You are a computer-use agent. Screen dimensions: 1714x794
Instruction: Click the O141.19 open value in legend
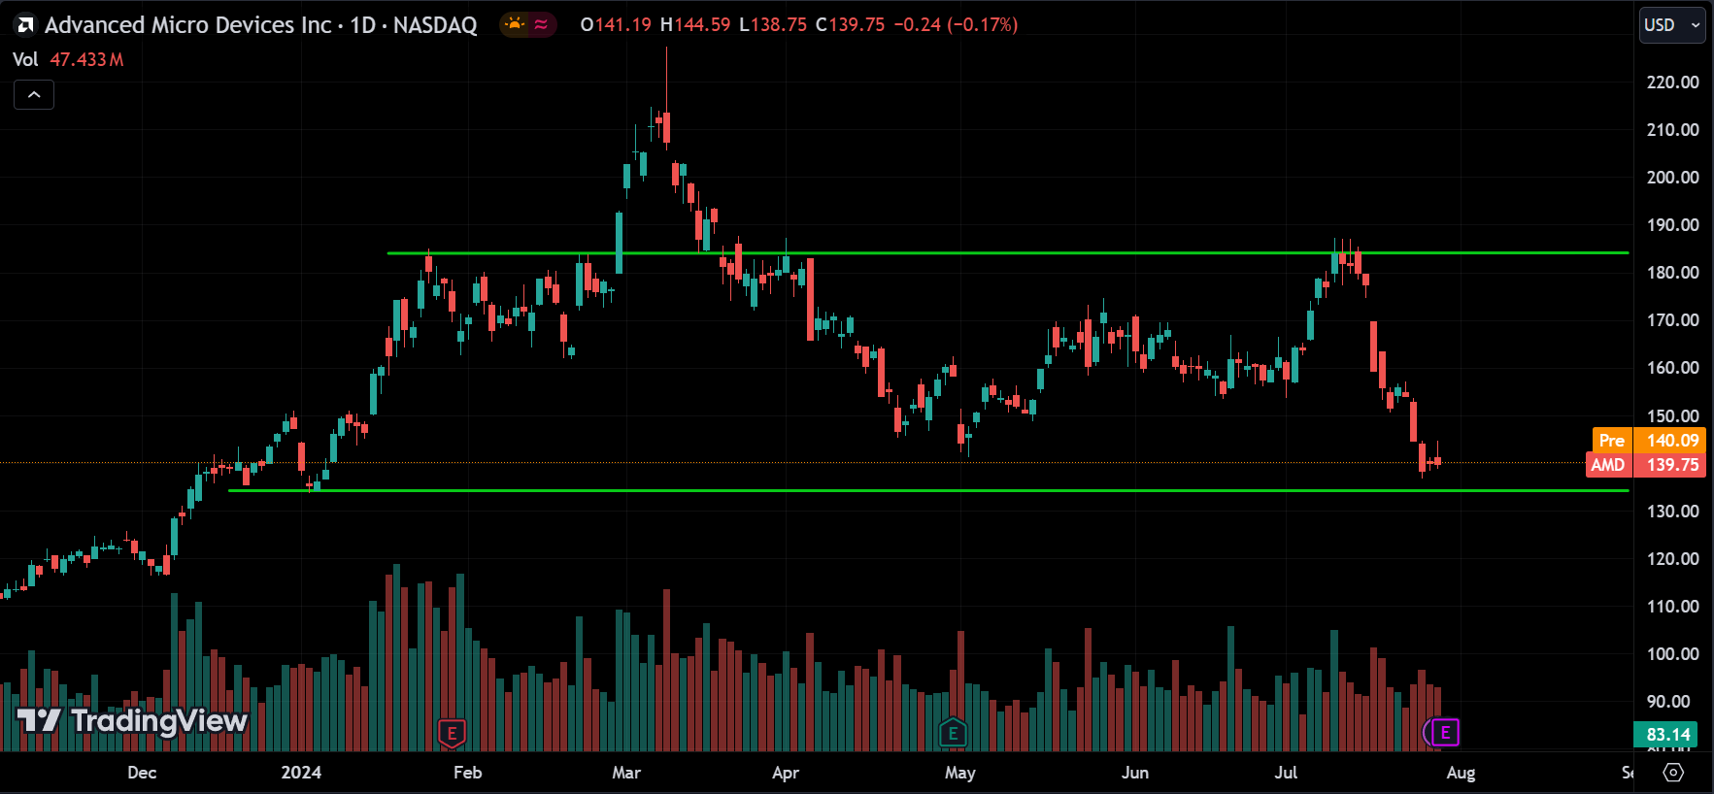(x=616, y=25)
